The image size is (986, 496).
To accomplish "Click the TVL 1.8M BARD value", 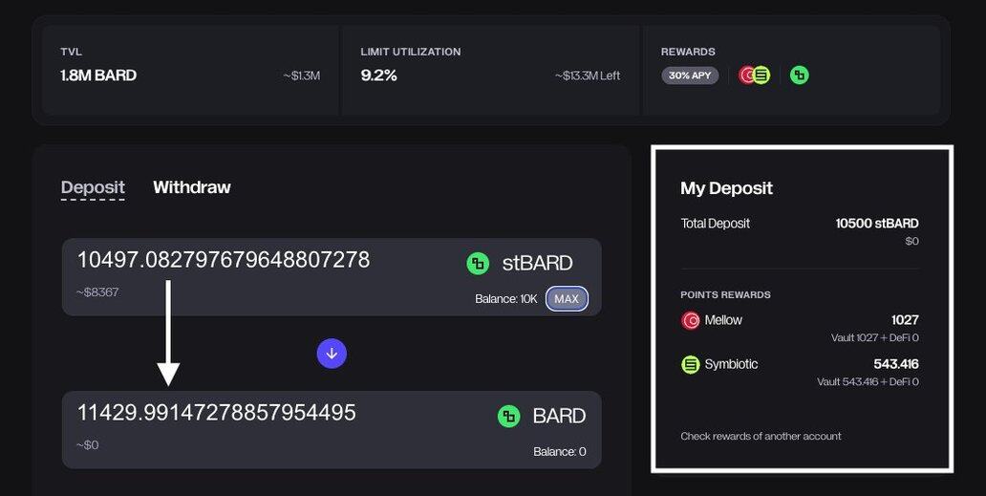I will (x=98, y=75).
